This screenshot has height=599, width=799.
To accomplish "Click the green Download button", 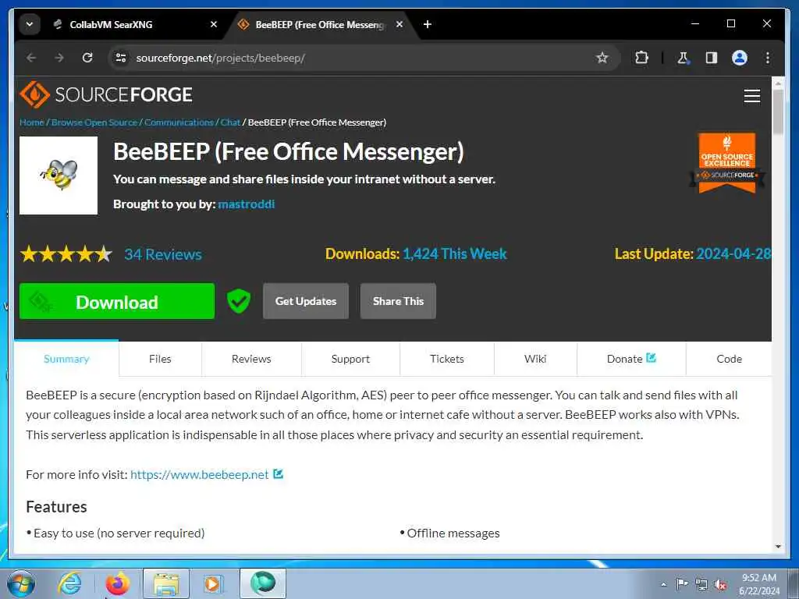I will [117, 302].
